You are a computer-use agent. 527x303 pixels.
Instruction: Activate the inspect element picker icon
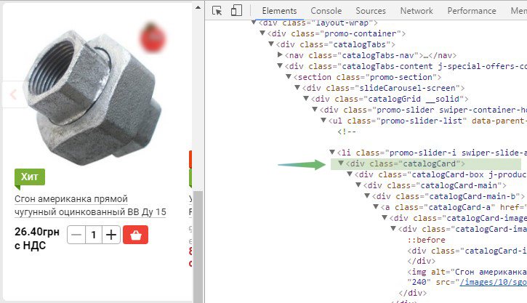point(217,11)
